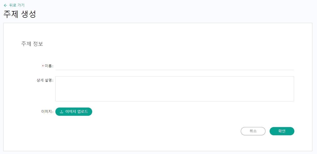The width and height of the screenshot is (317, 154).
Task: Click into the 상세 설명 text area
Action: click(174, 89)
